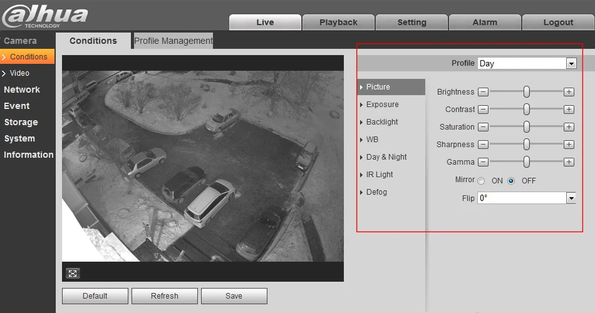Decrease Brightness with the minus icon
Screen dimensions: 595x313
pos(483,92)
